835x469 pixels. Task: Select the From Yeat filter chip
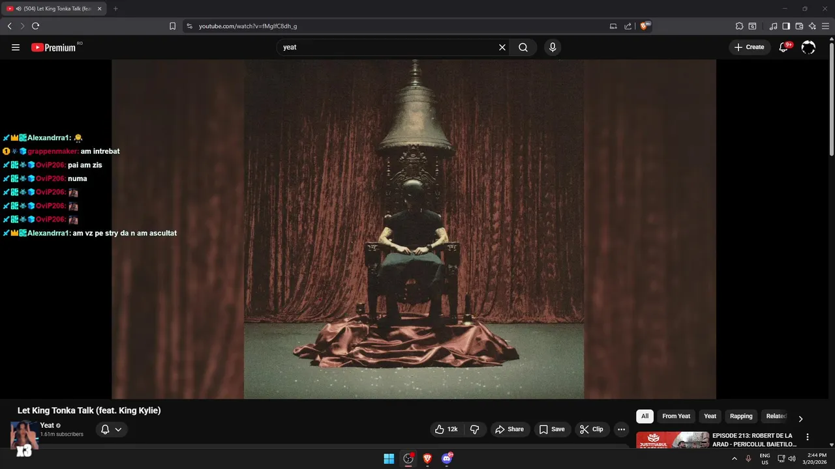pyautogui.click(x=676, y=416)
